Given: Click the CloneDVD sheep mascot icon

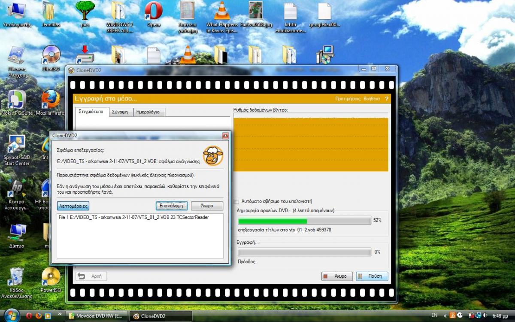Looking at the screenshot, I should [x=213, y=155].
